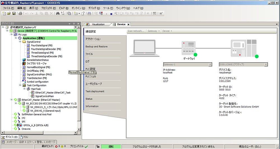Open the オンライン (Online) menu
Image resolution: width=280 pixels, height=149 pixels.
[x=78, y=8]
